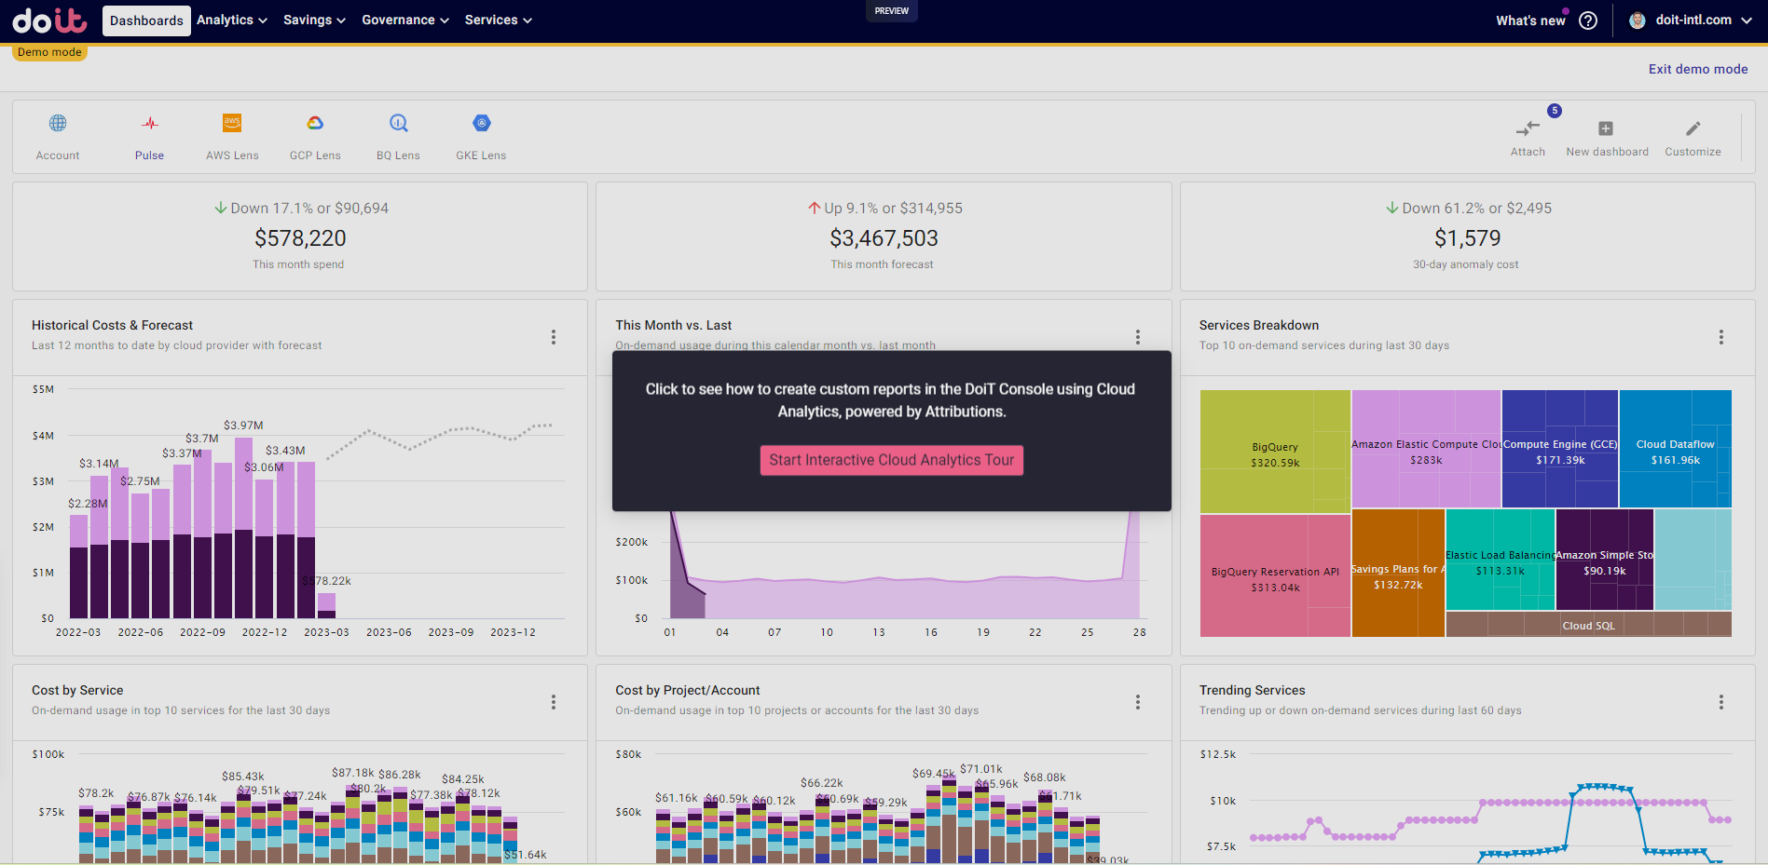Select the BigQuery treemap tile
The width and height of the screenshot is (1768, 865).
tap(1275, 452)
